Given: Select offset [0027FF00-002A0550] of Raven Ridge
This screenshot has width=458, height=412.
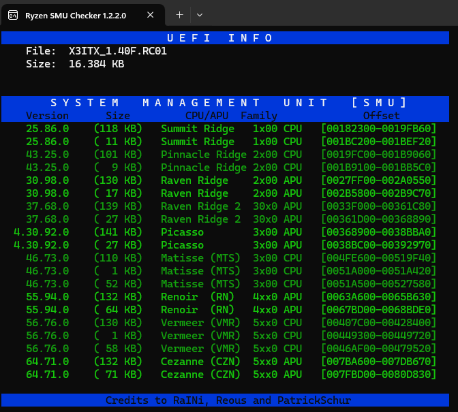Looking at the screenshot, I should pos(378,180).
